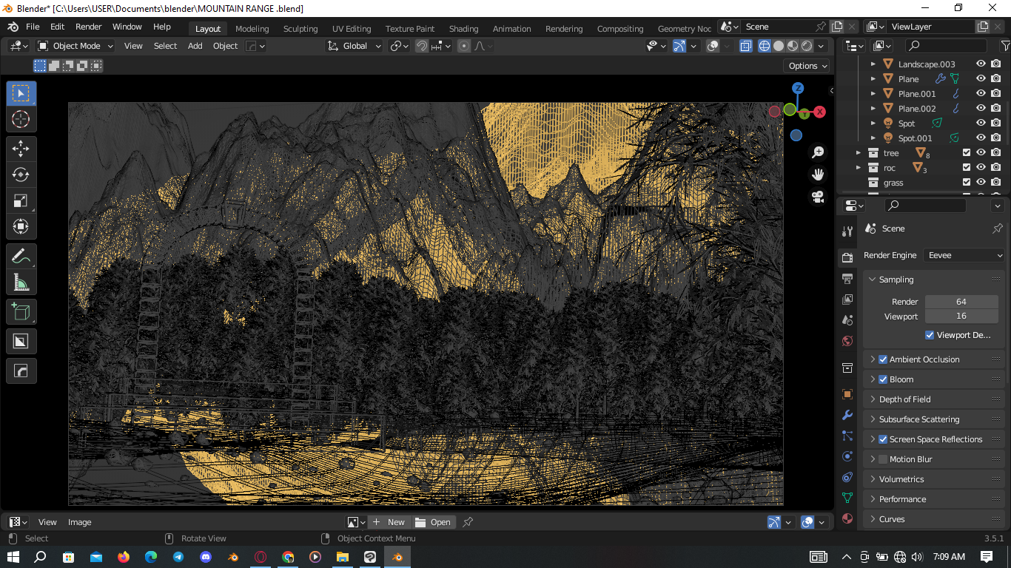Select the Measure tool
This screenshot has height=568, width=1011.
tap(21, 283)
